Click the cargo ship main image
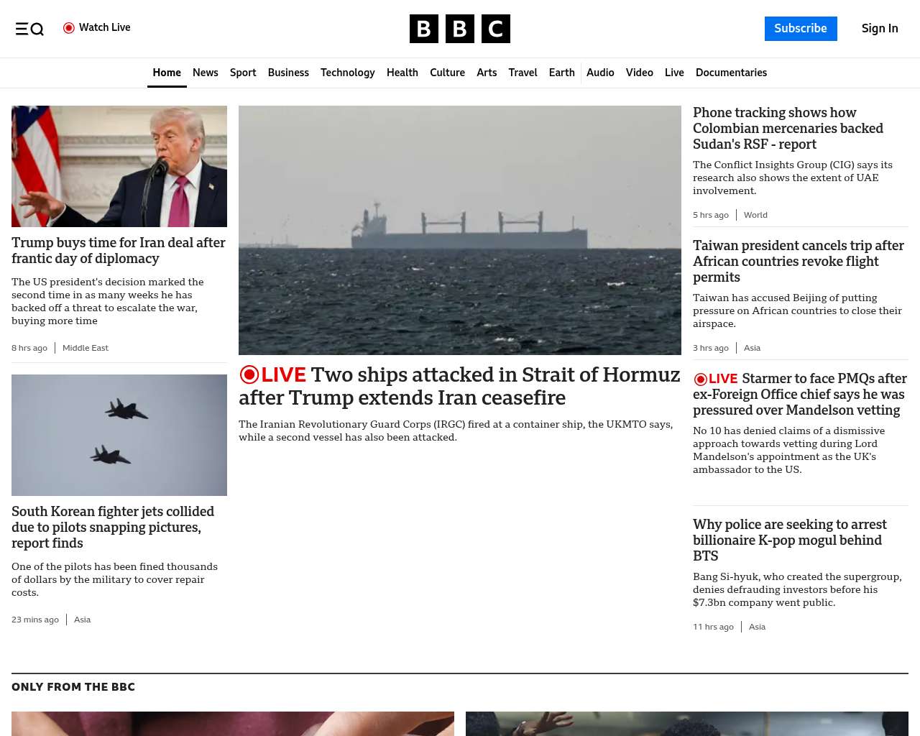Screen dimensions: 920x736 [x=460, y=230]
